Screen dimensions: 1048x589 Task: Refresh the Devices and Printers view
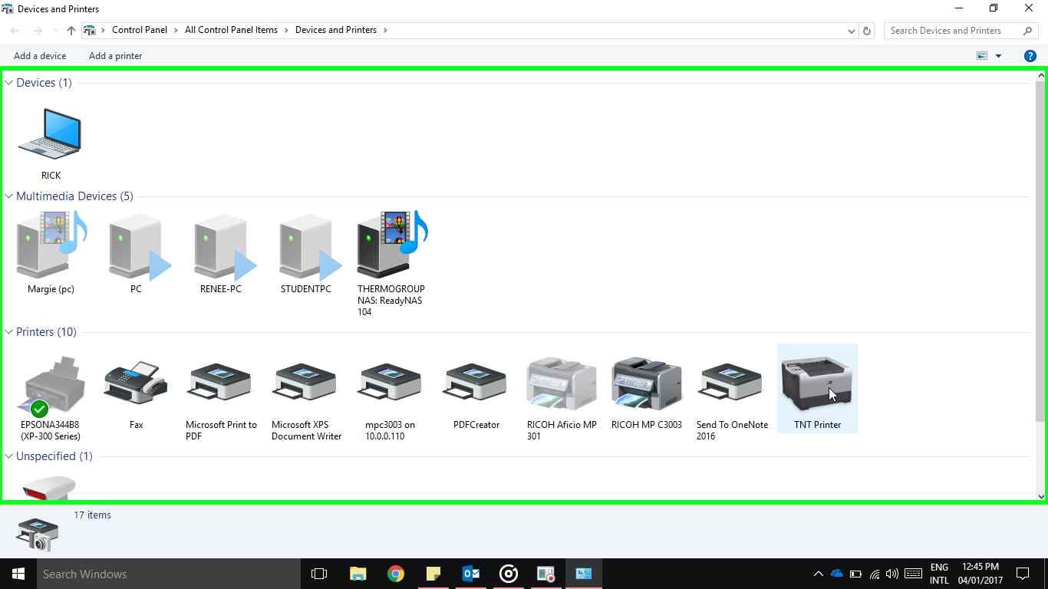point(867,31)
